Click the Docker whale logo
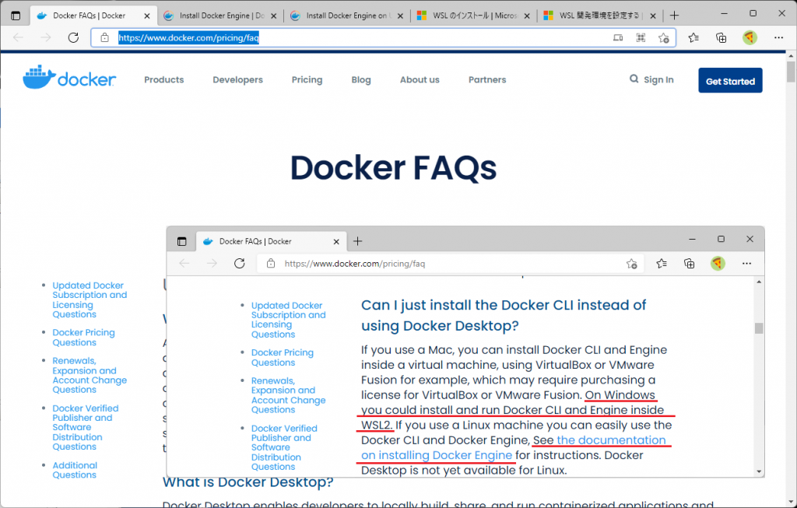Viewport: 797px width, 508px height. click(69, 78)
